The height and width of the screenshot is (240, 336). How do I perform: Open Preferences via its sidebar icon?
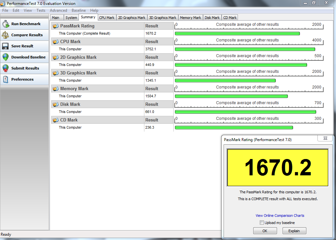[6, 79]
